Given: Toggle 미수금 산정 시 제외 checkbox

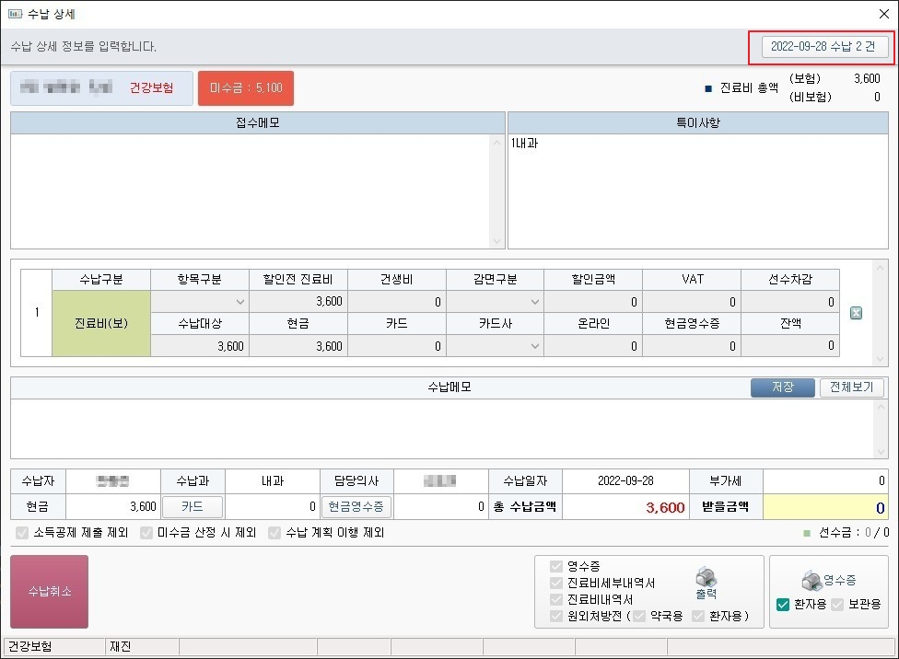Looking at the screenshot, I should click(146, 533).
